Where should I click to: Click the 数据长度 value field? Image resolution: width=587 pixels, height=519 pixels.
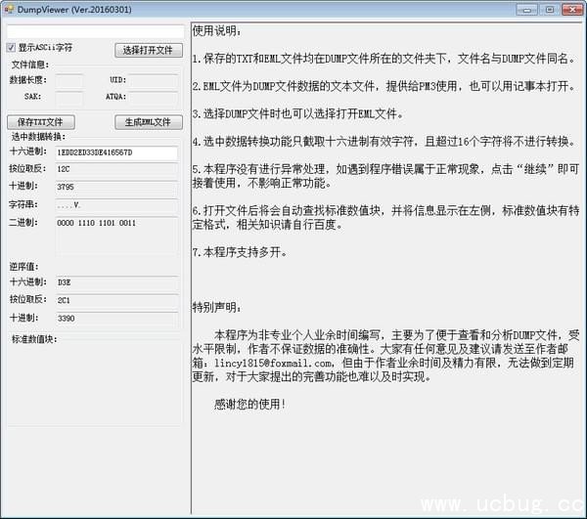coord(69,80)
